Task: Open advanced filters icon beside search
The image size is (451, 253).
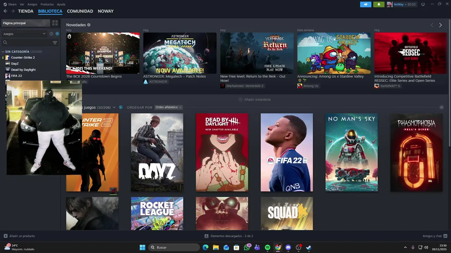Action: pos(55,43)
